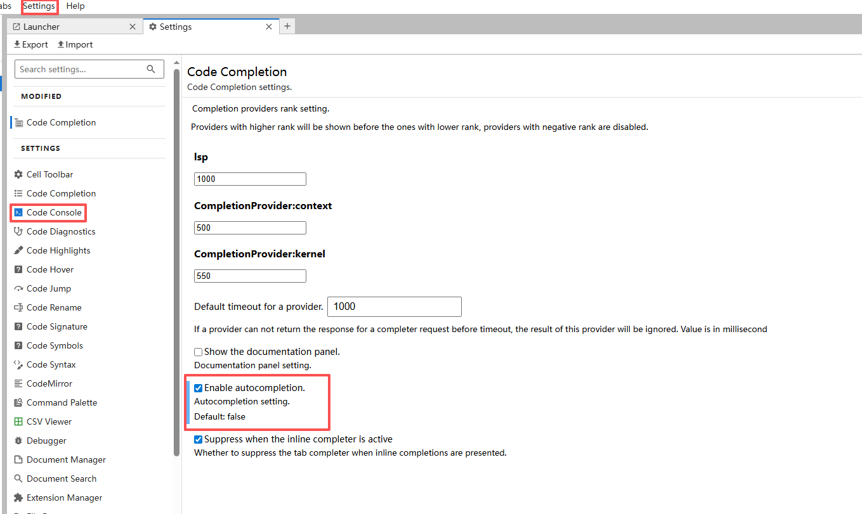The width and height of the screenshot is (862, 514).
Task: Click the Import settings button
Action: [x=75, y=44]
